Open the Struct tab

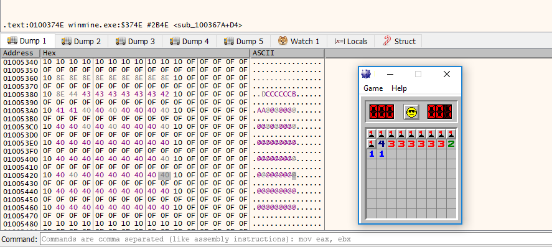click(x=398, y=41)
